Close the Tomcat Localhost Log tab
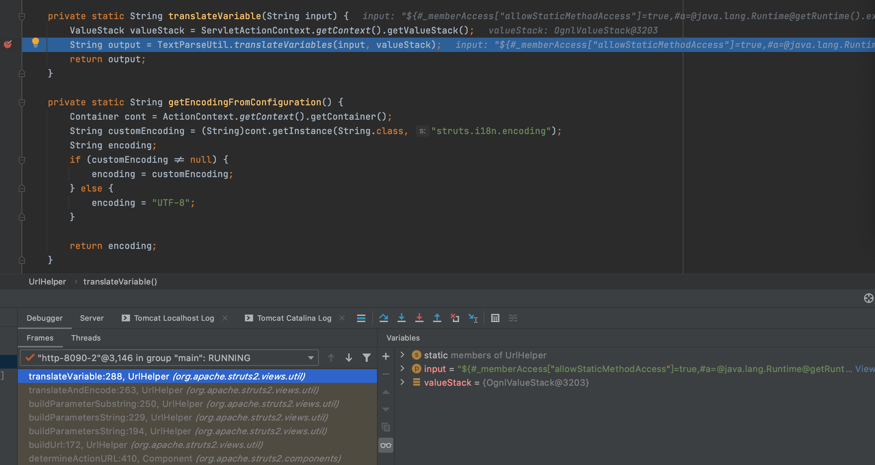 [225, 318]
